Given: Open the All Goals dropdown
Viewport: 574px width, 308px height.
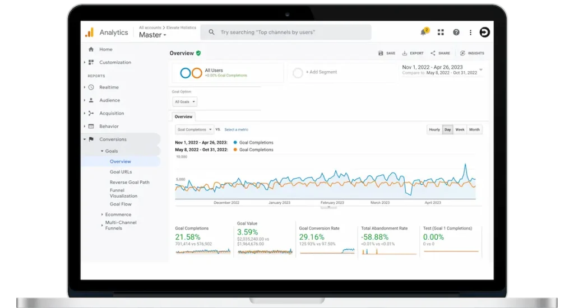Looking at the screenshot, I should [184, 102].
